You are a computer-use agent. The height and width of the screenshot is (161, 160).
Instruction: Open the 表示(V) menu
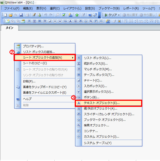(x=41, y=8)
